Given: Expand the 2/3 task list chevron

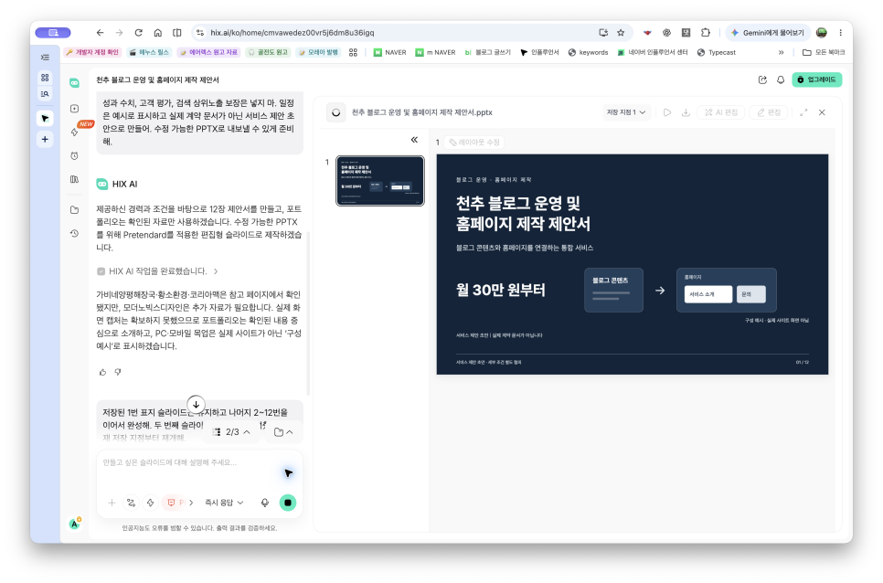Looking at the screenshot, I should coord(246,432).
